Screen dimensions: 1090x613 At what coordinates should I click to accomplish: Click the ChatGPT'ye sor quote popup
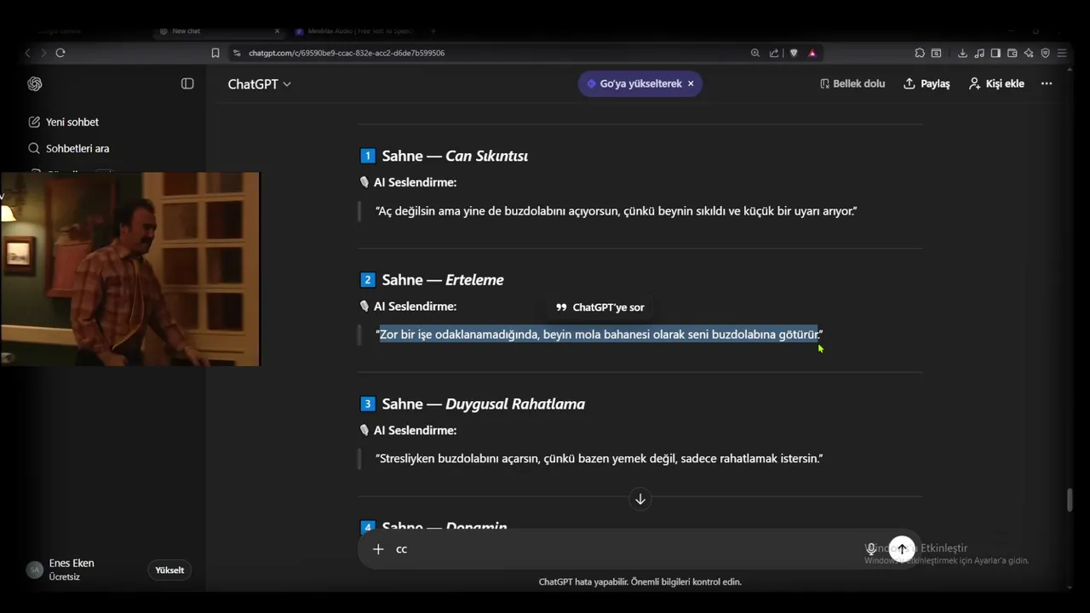[600, 307]
